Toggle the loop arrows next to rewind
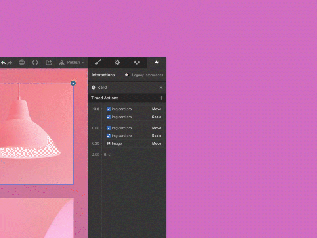The image size is (317, 238). [x=97, y=109]
